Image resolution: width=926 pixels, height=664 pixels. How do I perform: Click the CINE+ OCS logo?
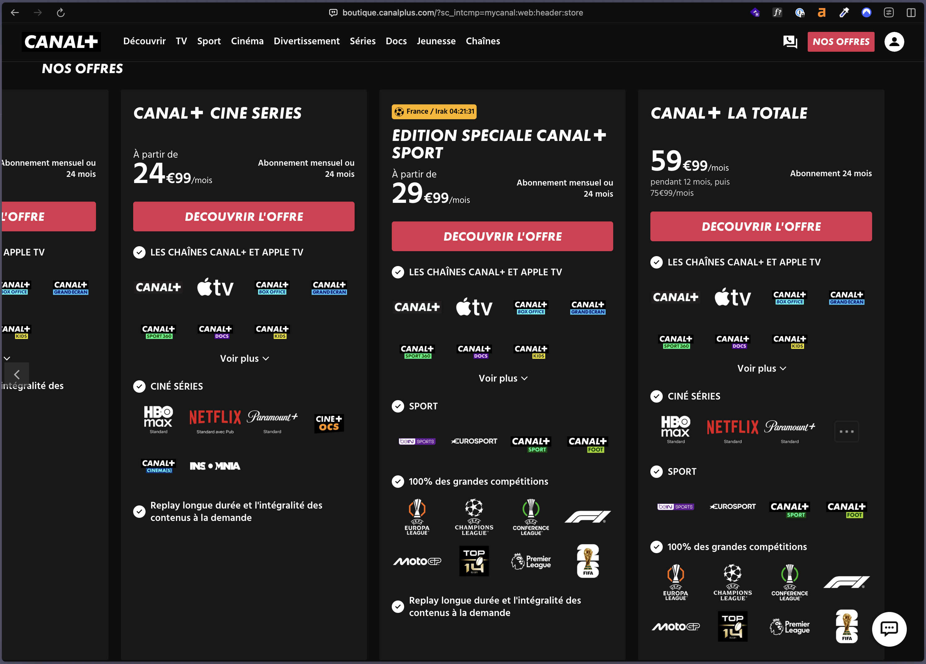point(329,423)
